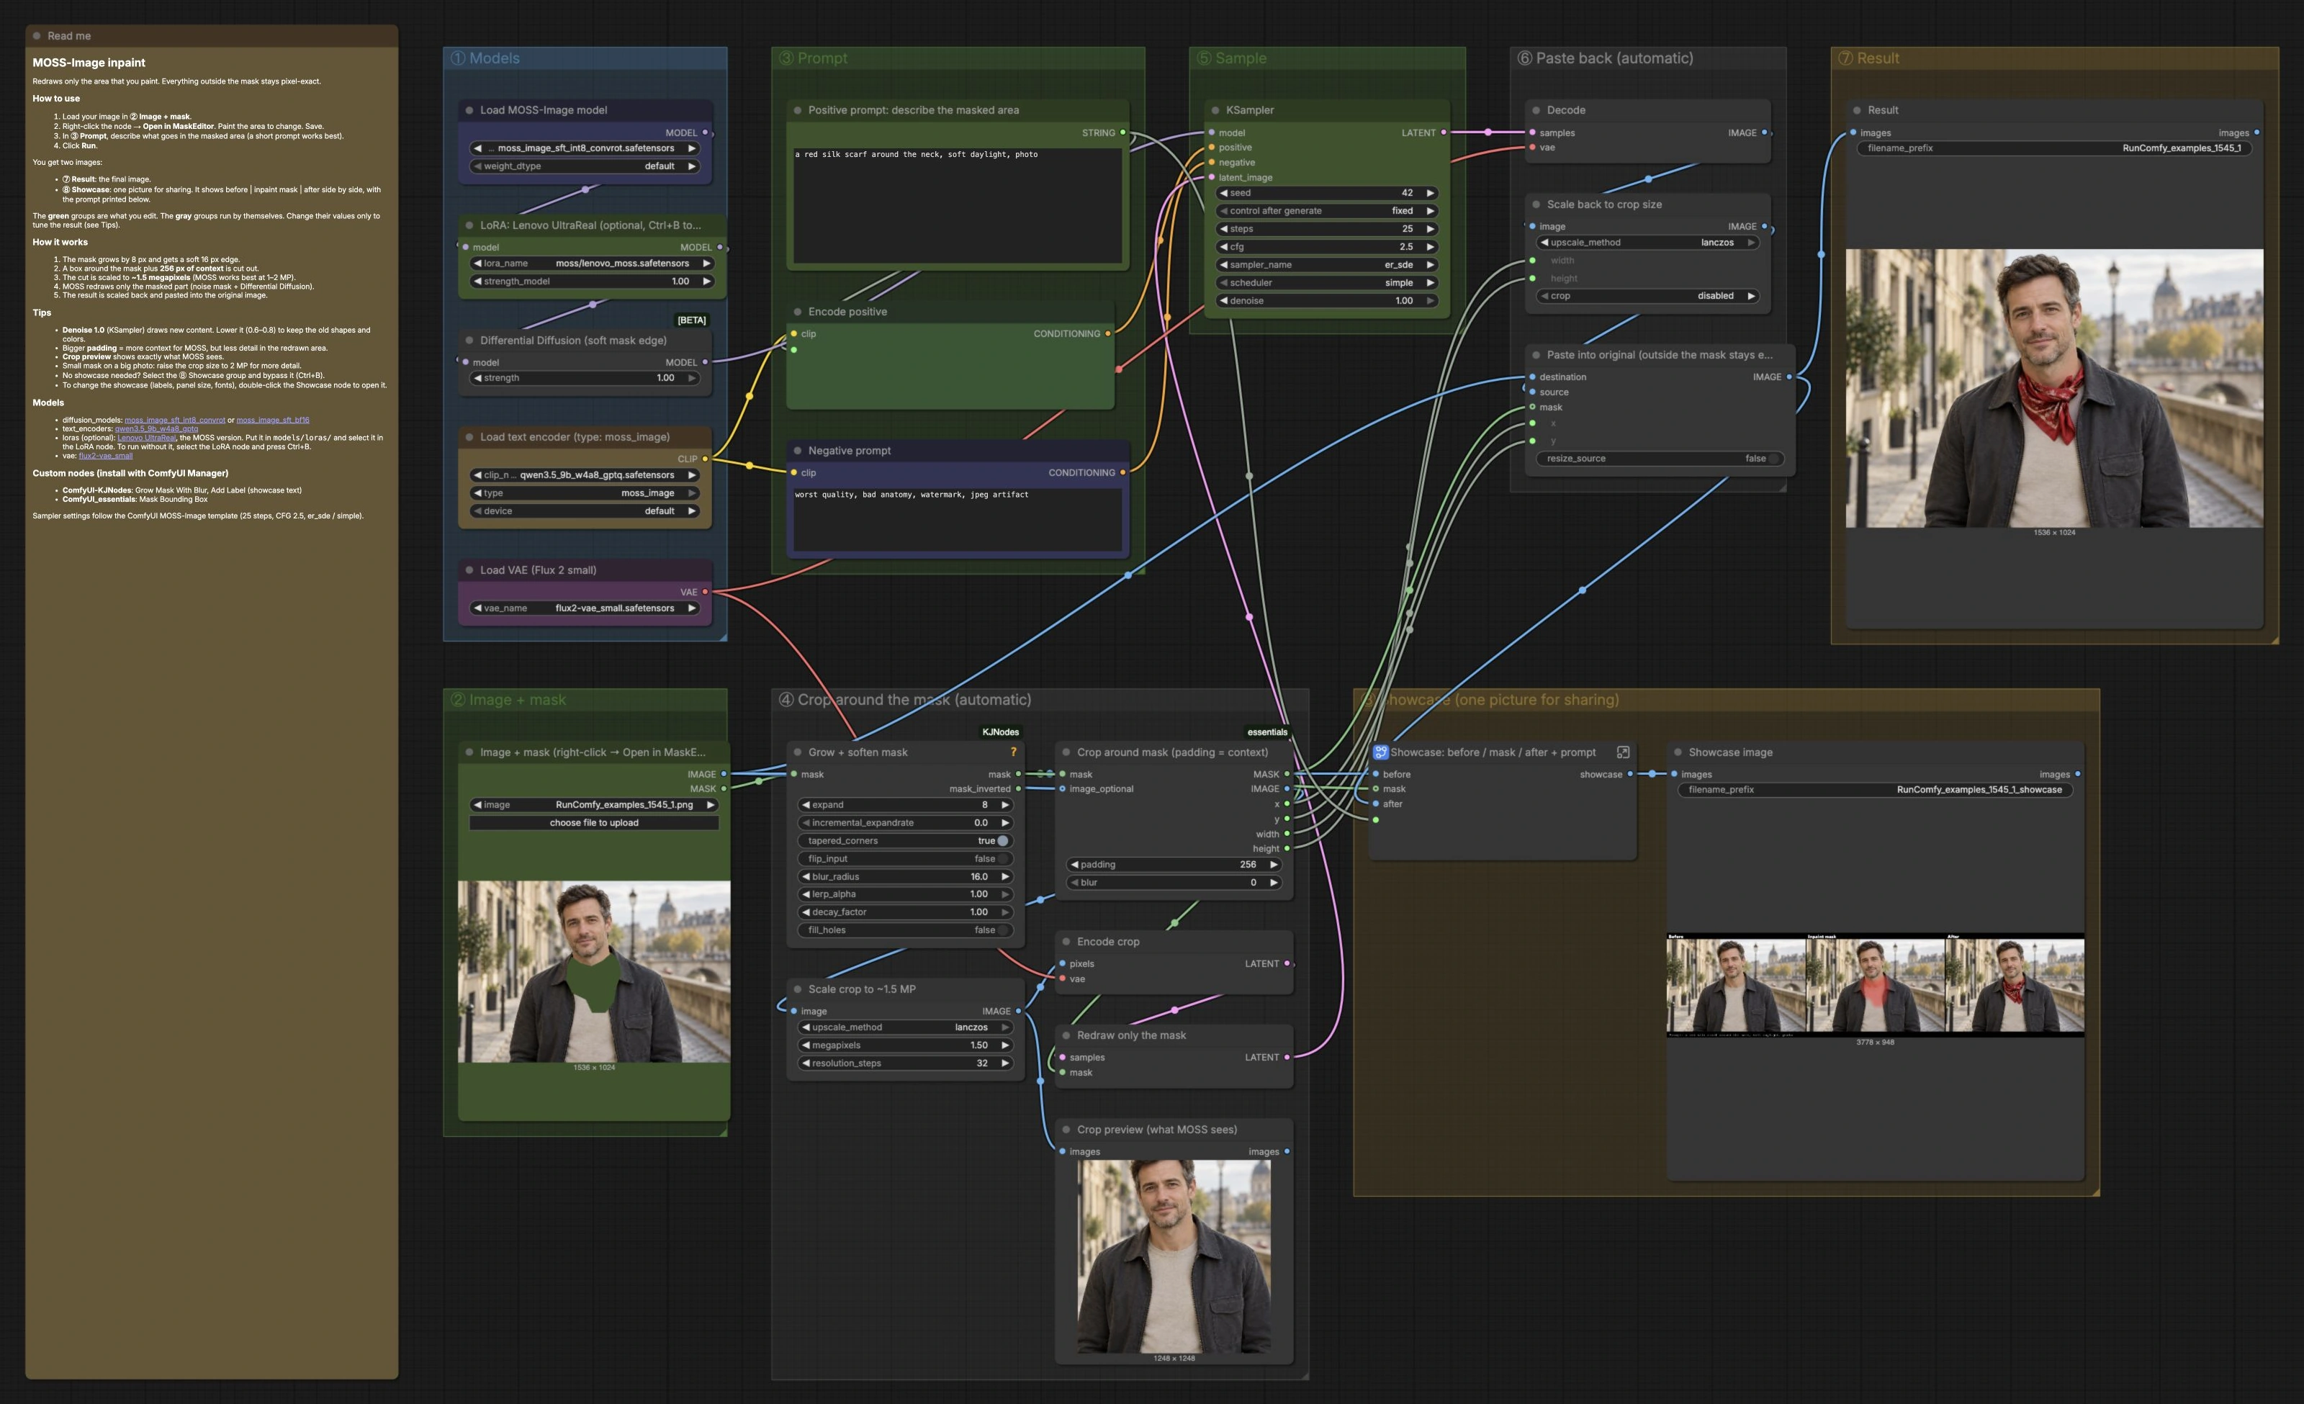The image size is (2304, 1404).
Task: Collapse Scale crop to ~1.5 MP dot
Action: coord(796,989)
